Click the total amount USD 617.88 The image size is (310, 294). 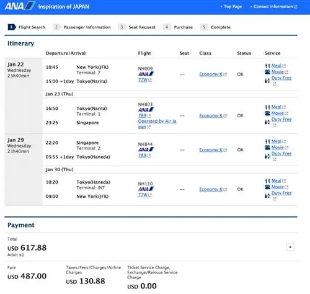[x=27, y=247]
